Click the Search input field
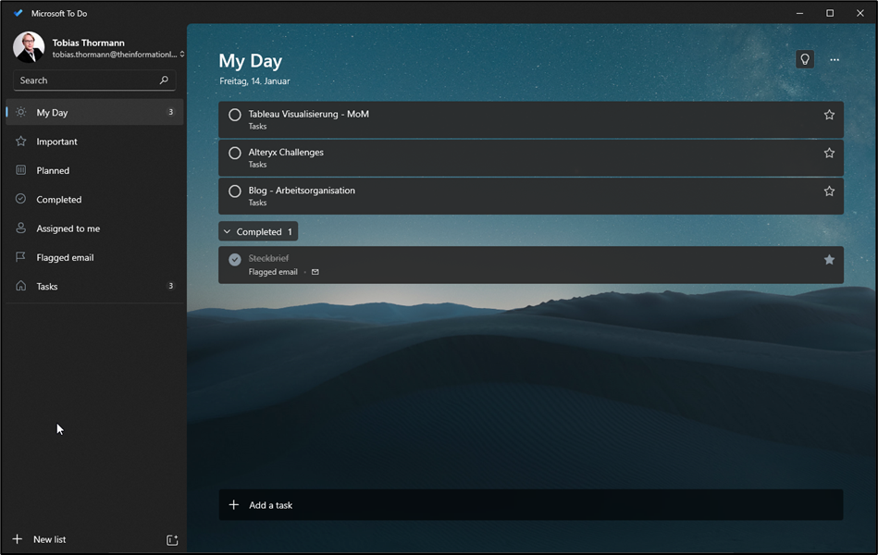The width and height of the screenshot is (878, 555). point(94,80)
